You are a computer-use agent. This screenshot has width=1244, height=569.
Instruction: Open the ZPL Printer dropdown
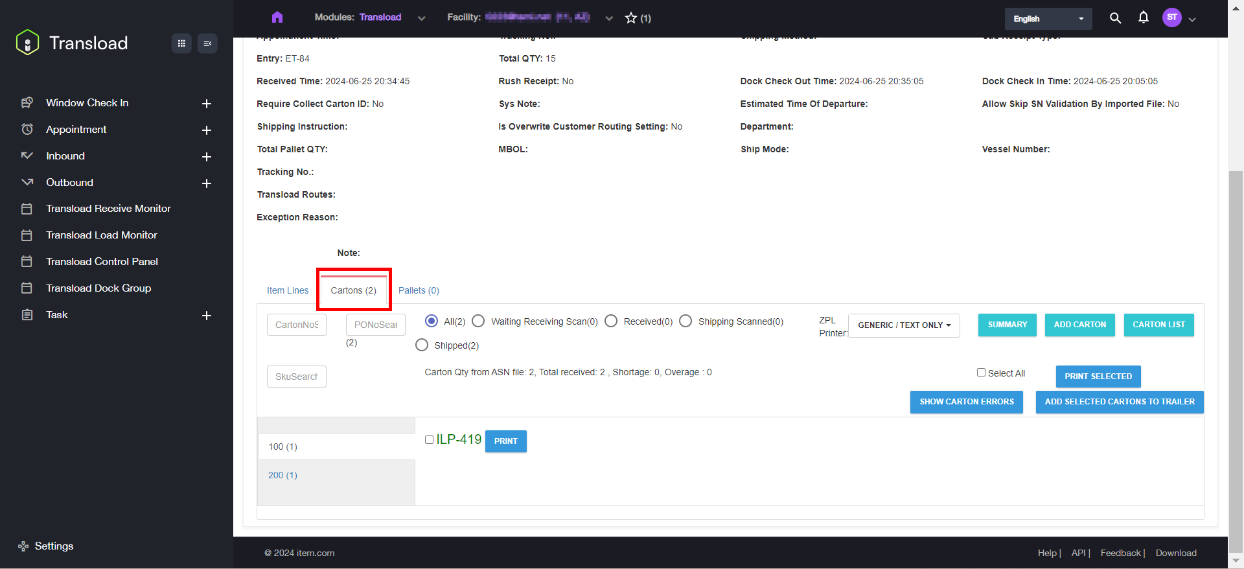click(904, 325)
